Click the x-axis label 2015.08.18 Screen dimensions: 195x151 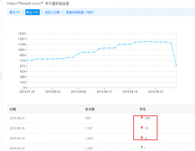pos(130,92)
